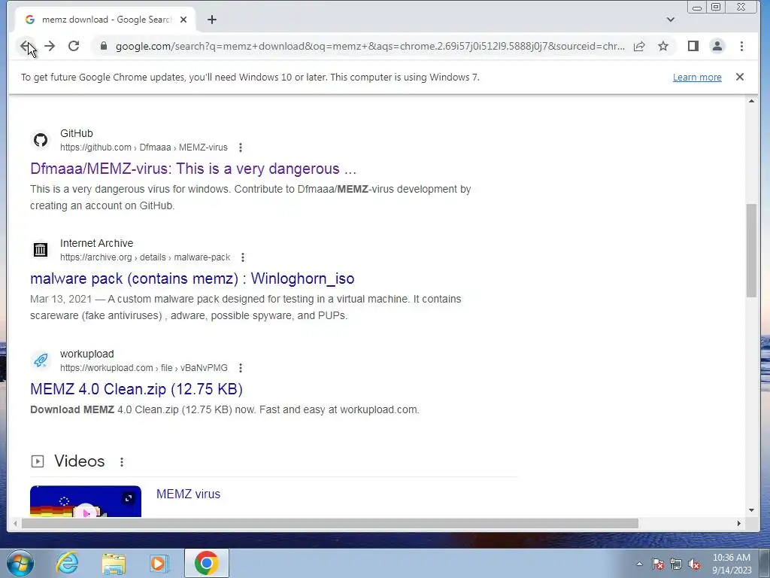Reload the page with the refresh icon
The height and width of the screenshot is (578, 770).
click(74, 46)
